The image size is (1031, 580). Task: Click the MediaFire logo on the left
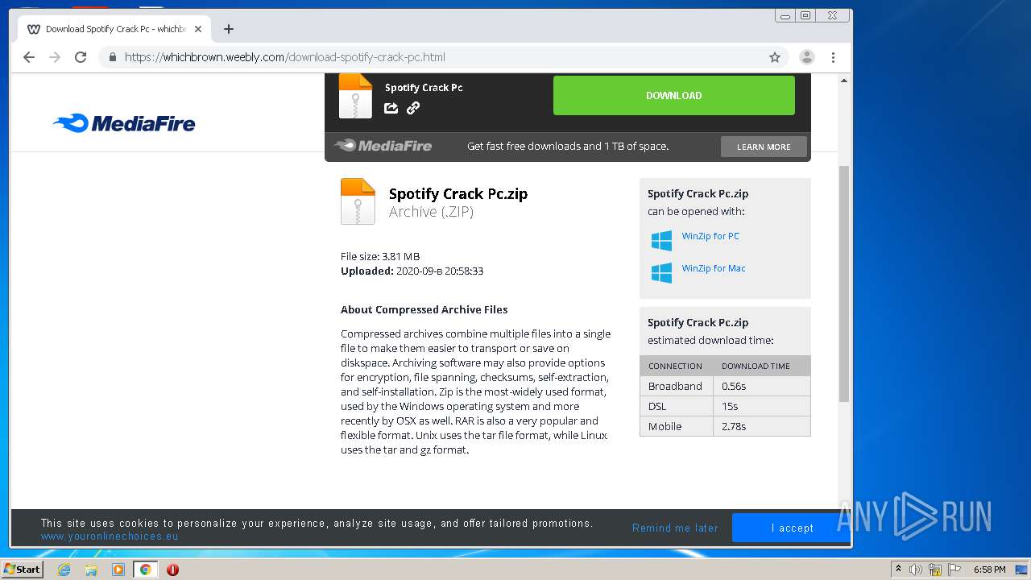124,123
